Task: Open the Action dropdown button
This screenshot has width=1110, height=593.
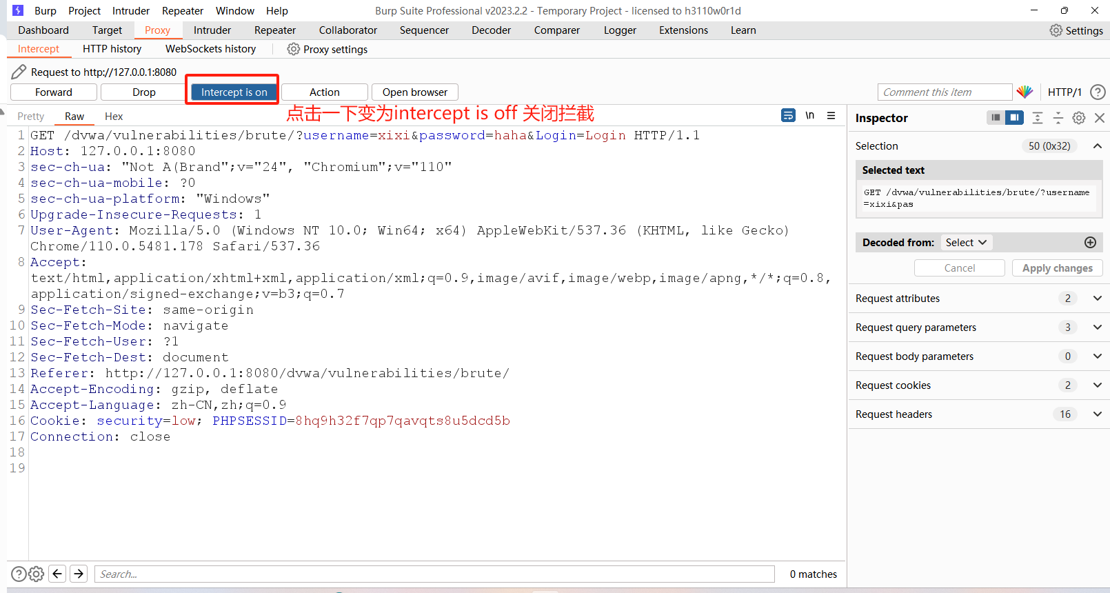Action: point(325,92)
